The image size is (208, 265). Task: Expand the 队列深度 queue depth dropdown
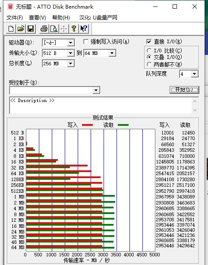click(195, 74)
